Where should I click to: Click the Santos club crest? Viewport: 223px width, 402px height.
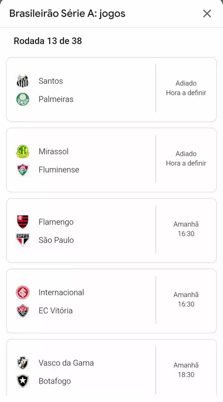(23, 81)
